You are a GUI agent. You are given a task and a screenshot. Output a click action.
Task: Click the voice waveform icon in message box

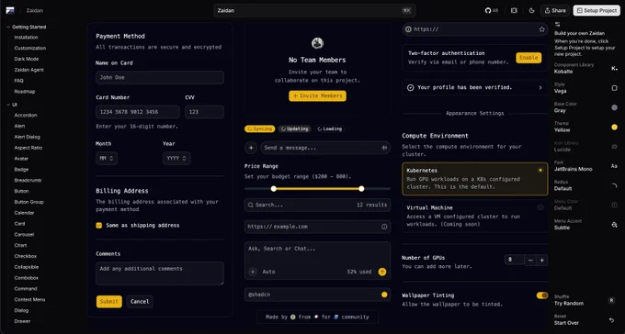[384, 148]
